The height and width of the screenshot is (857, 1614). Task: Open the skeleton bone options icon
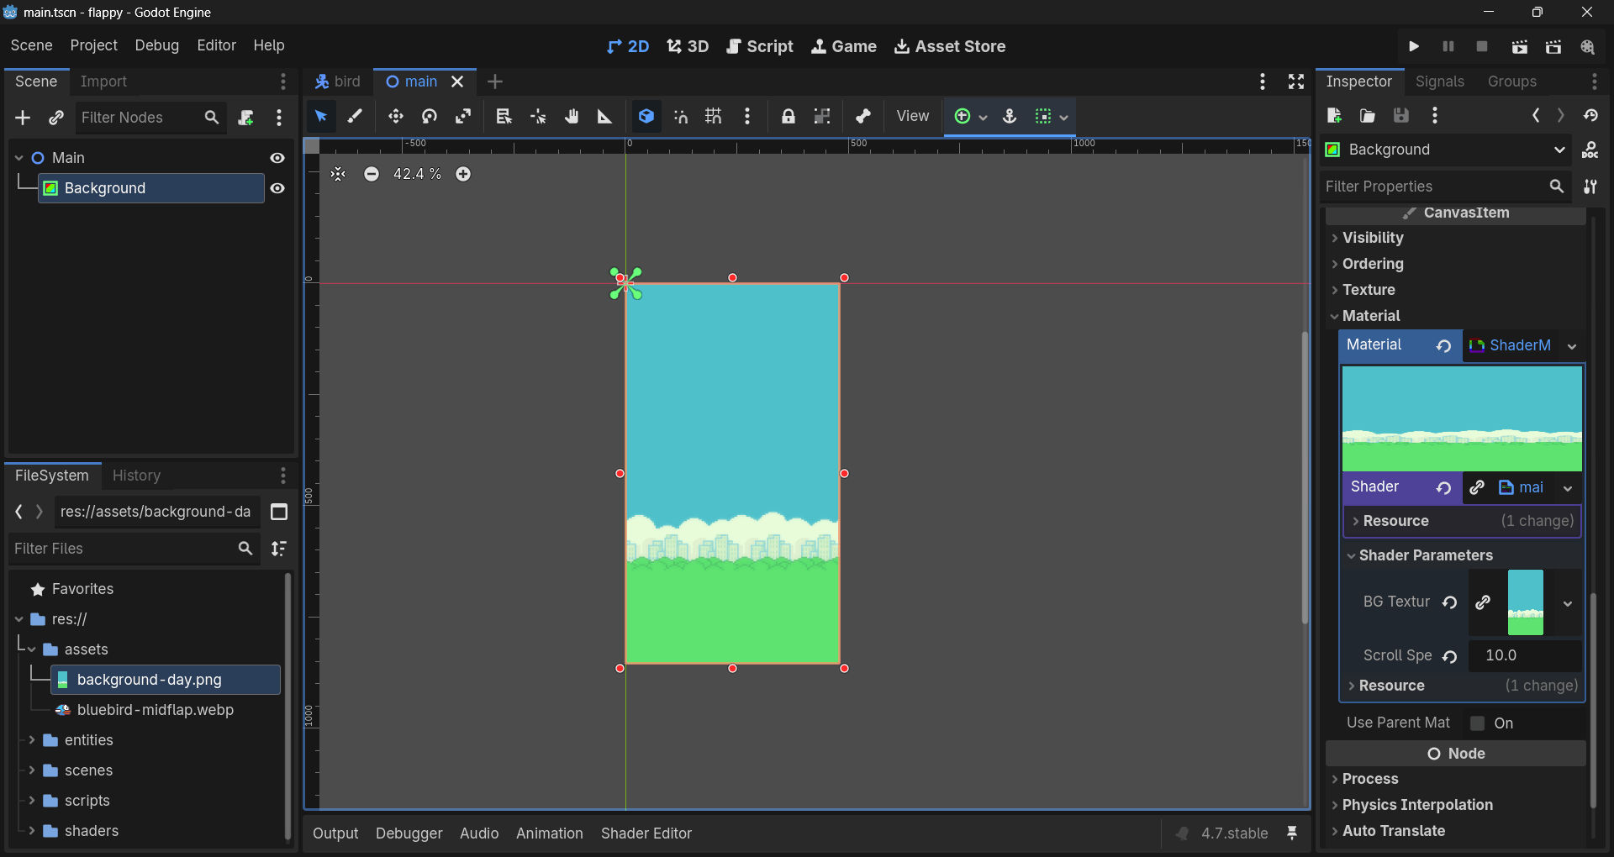[x=862, y=117]
